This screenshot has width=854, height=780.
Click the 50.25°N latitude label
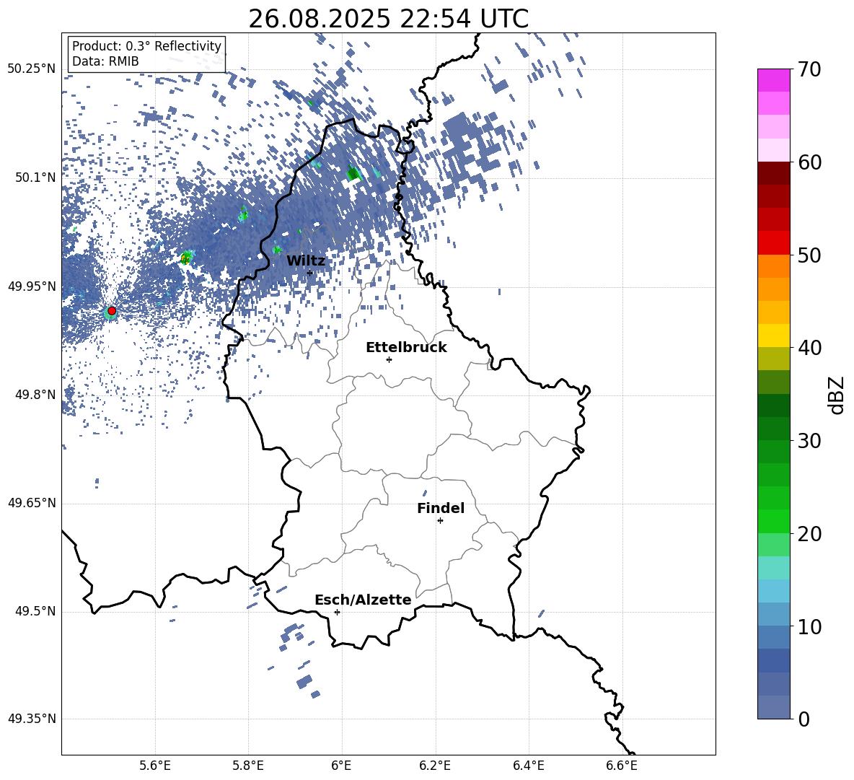(32, 69)
